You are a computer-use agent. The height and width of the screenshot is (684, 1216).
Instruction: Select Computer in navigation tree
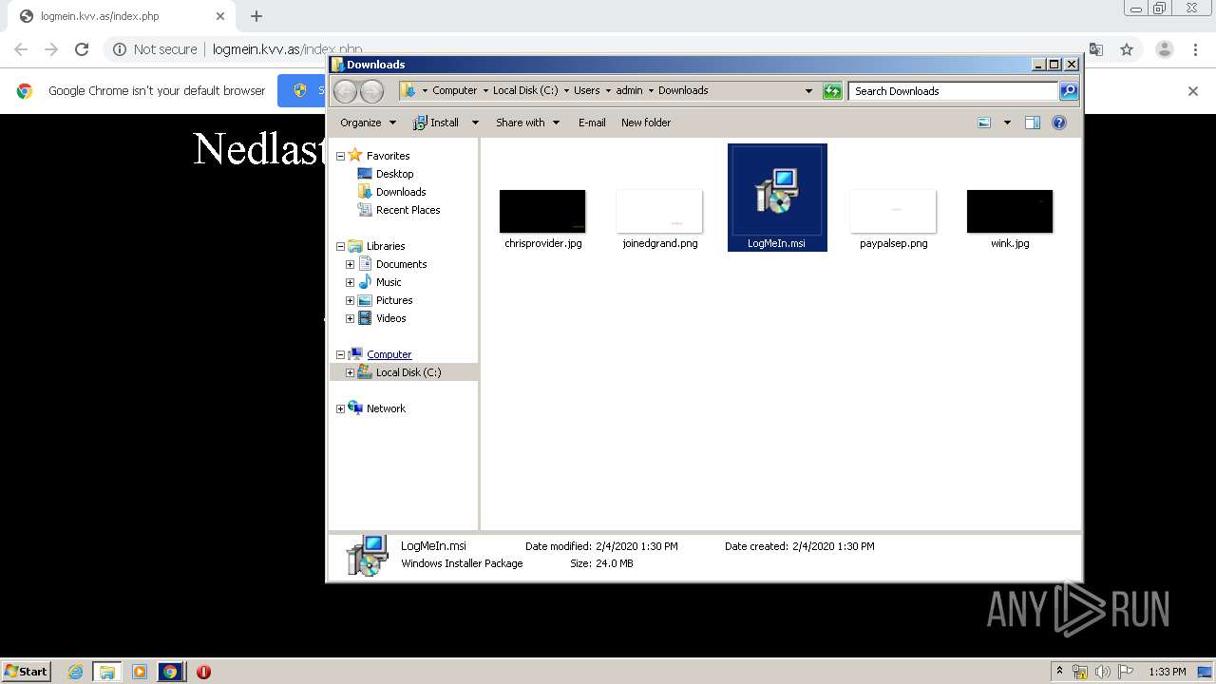[x=389, y=354]
